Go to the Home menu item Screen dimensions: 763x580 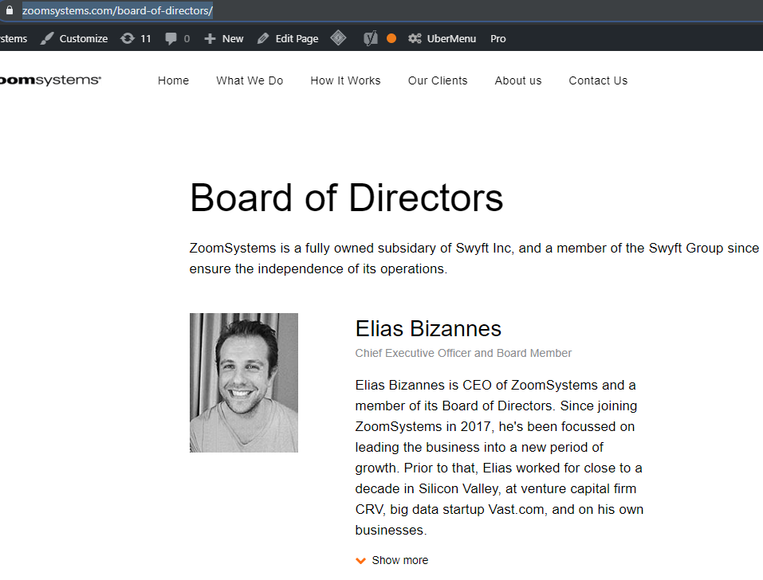pyautogui.click(x=173, y=80)
